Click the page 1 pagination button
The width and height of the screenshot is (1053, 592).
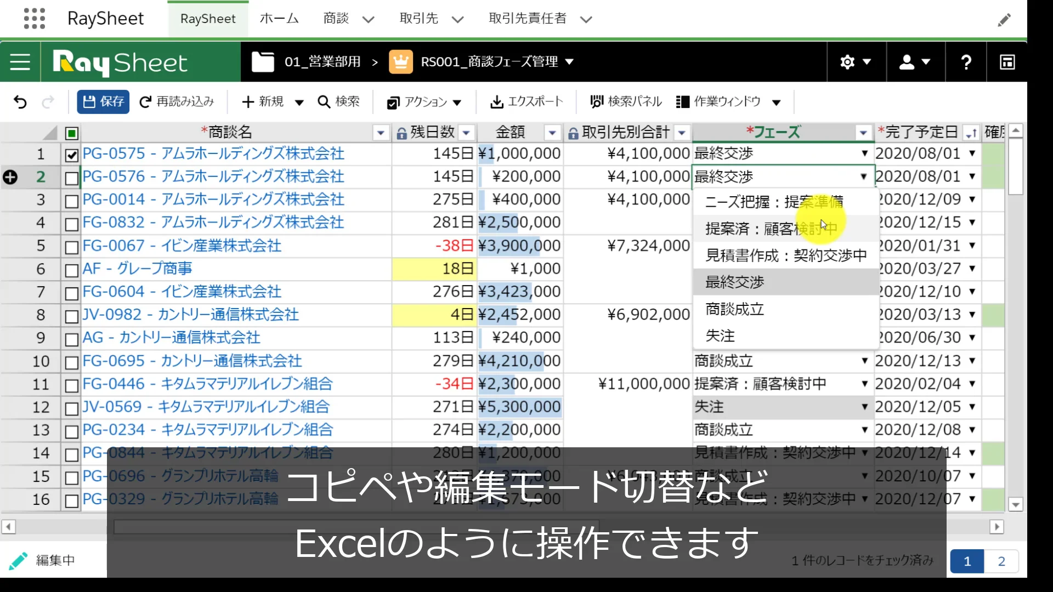pyautogui.click(x=967, y=561)
